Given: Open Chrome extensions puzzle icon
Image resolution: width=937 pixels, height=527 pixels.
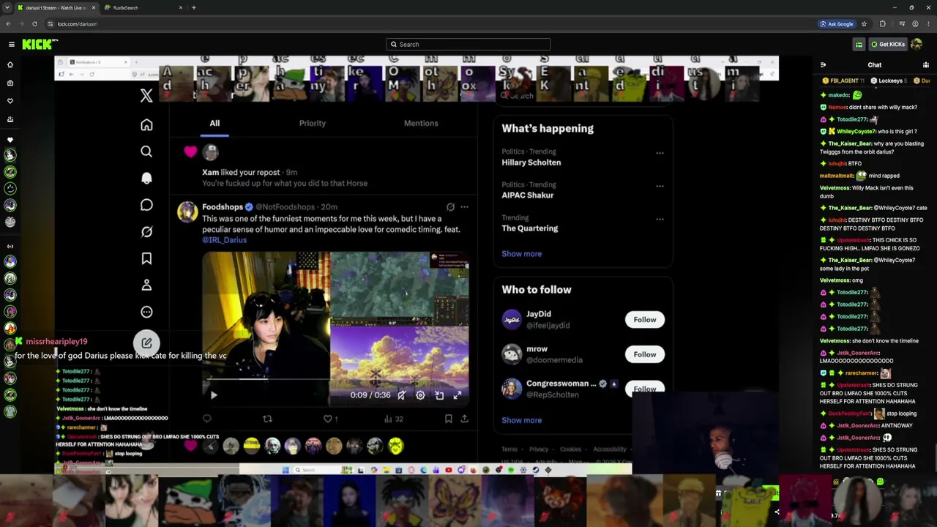Looking at the screenshot, I should (882, 23).
